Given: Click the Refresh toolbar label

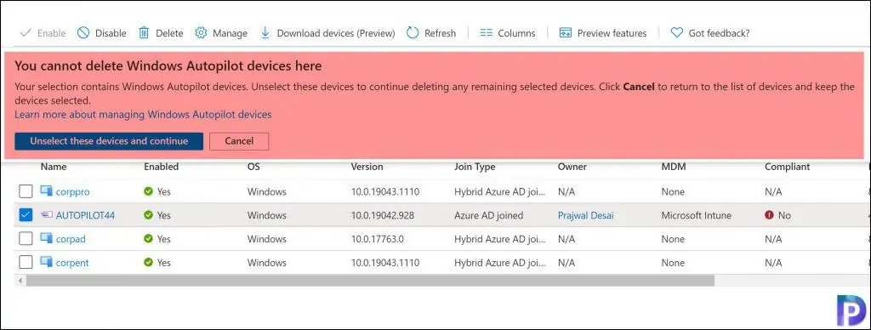Looking at the screenshot, I should coord(440,33).
